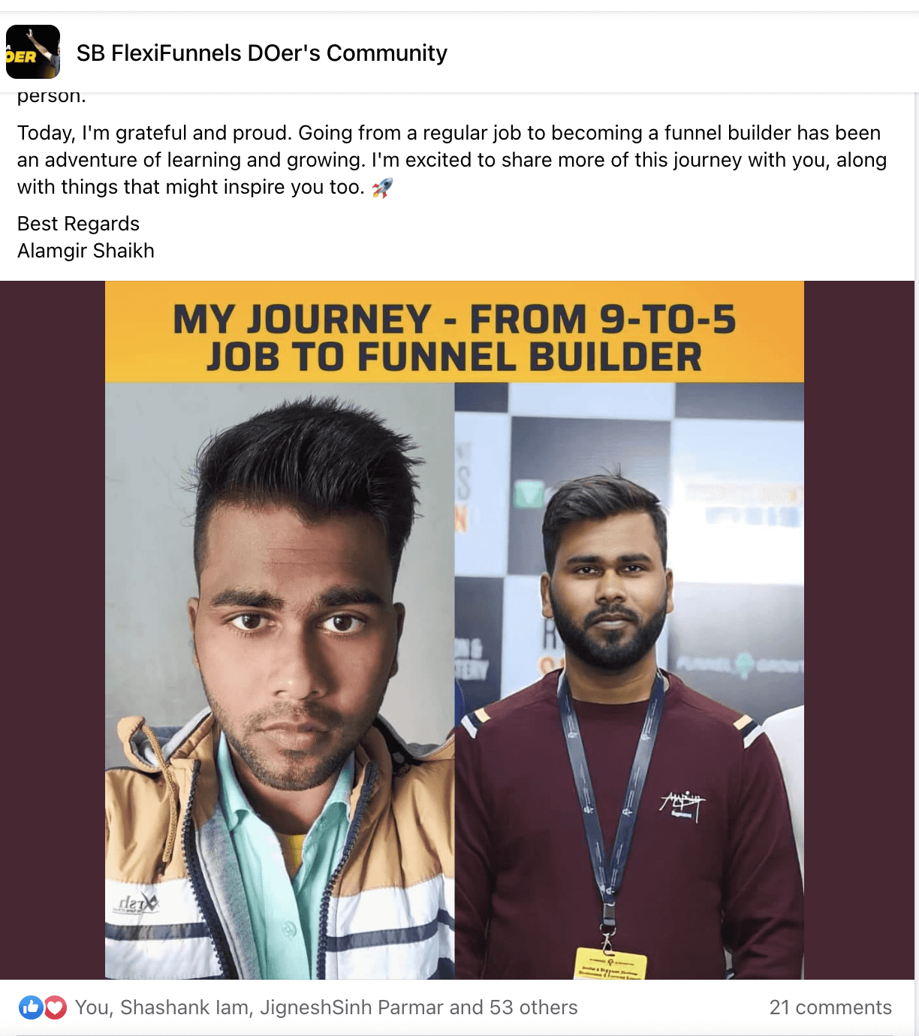Viewport: 919px width, 1036px height.
Task: Open the 21 comments link
Action: 830,1007
